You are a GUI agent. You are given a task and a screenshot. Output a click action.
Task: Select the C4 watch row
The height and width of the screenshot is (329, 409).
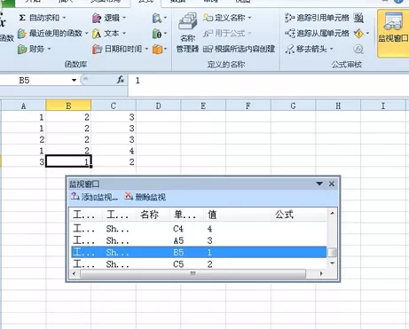[x=199, y=229]
